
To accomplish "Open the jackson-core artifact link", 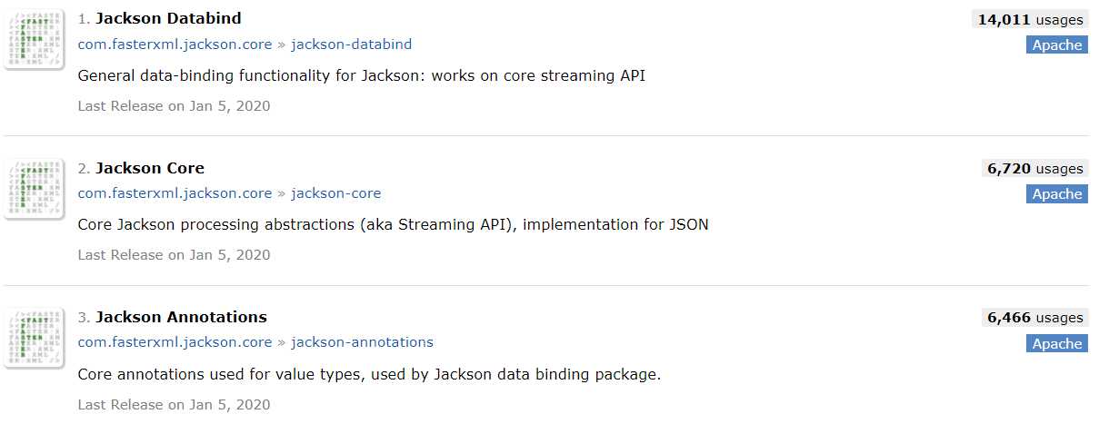I will pos(335,193).
